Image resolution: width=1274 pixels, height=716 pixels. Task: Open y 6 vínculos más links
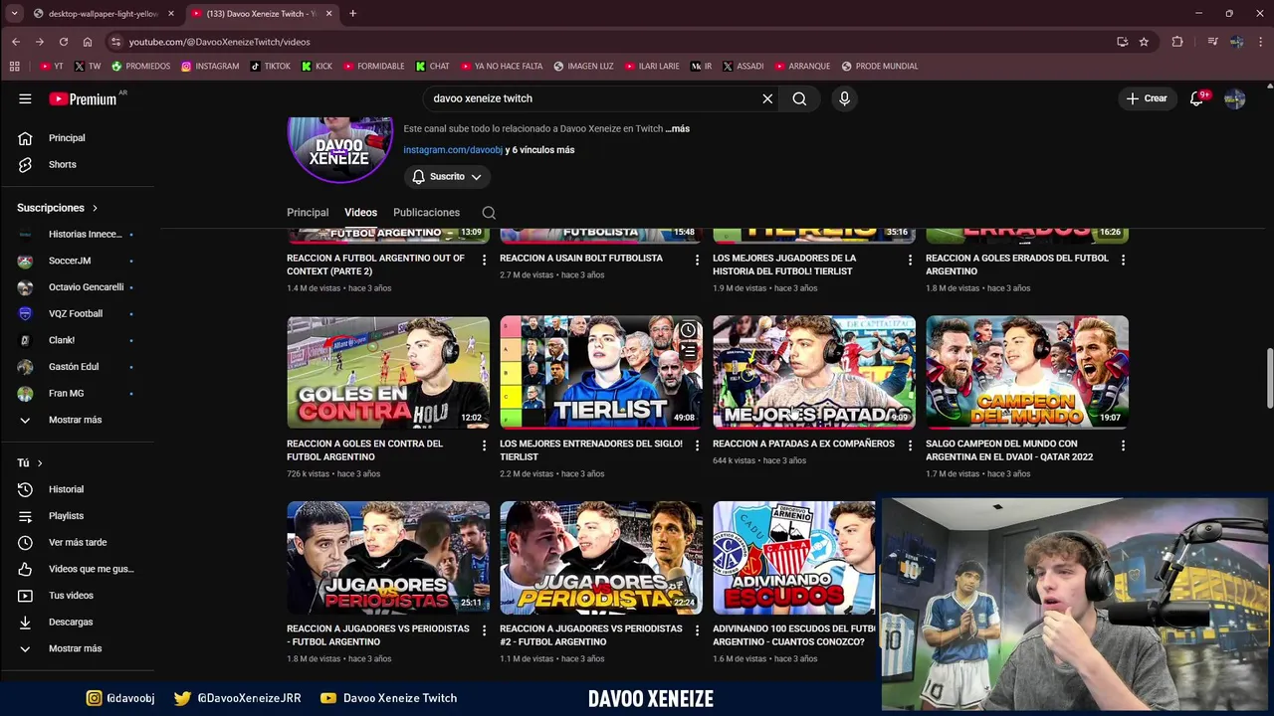tap(540, 150)
